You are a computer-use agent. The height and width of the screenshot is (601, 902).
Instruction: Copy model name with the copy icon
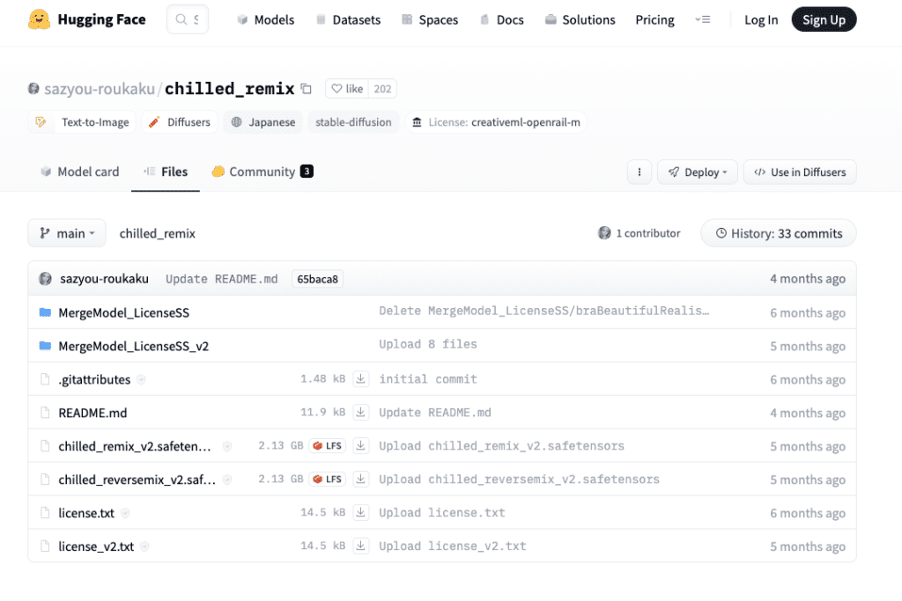306,89
